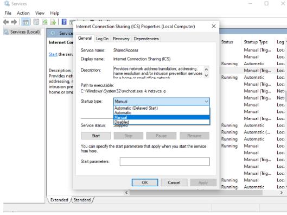
Task: Click the greyed-out Pause button
Action: click(161, 136)
